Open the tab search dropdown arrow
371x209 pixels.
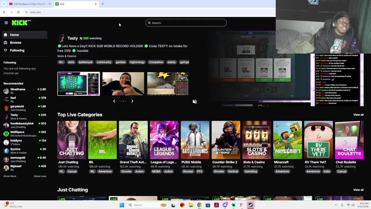coord(4,4)
